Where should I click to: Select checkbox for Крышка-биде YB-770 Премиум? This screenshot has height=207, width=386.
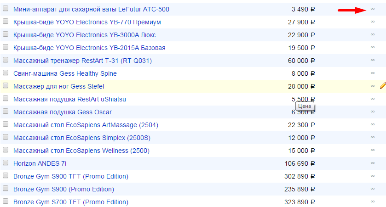(6, 21)
